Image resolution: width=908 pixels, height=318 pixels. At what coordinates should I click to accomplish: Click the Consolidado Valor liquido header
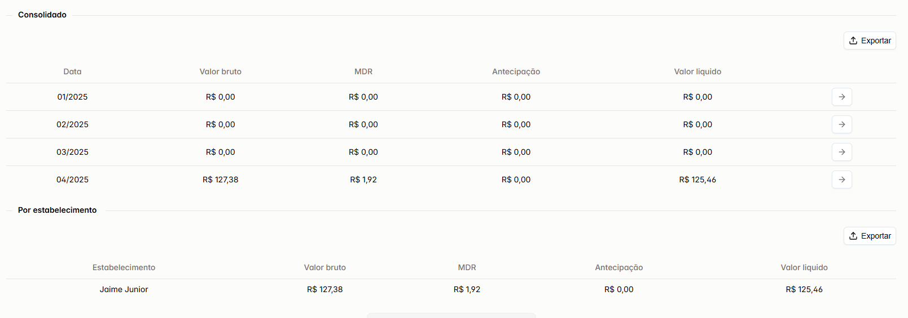click(x=698, y=71)
